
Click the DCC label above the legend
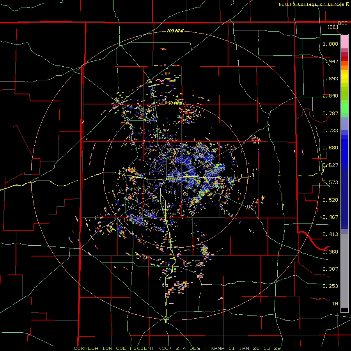pyautogui.click(x=342, y=23)
